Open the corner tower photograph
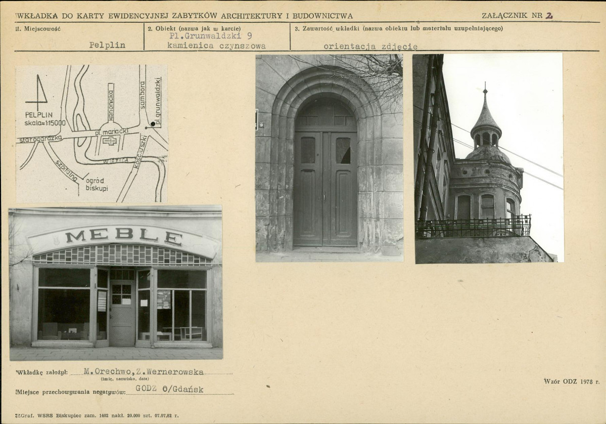This screenshot has height=424, width=606. pyautogui.click(x=488, y=158)
